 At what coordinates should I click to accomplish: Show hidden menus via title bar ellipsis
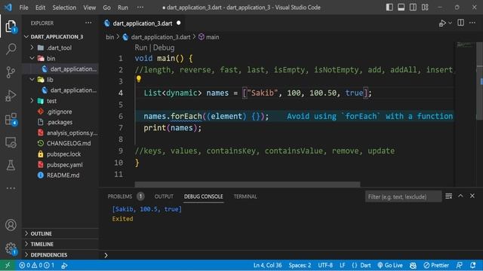140,8
